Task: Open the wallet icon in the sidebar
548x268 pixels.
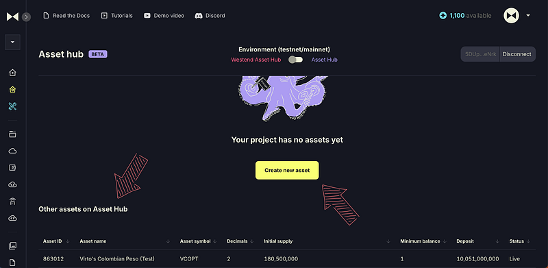Action: [12, 168]
